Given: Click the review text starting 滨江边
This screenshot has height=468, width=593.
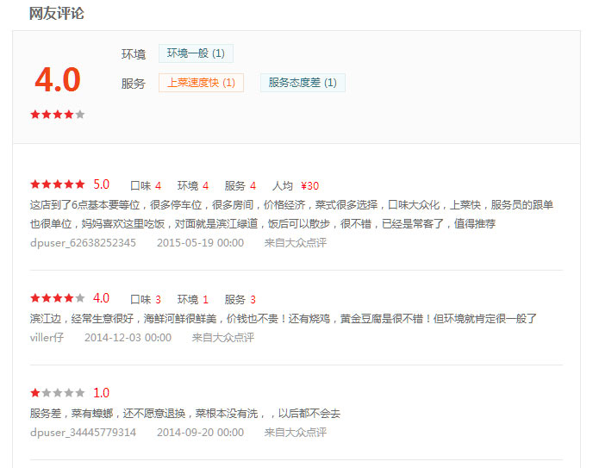Looking at the screenshot, I should [284, 319].
